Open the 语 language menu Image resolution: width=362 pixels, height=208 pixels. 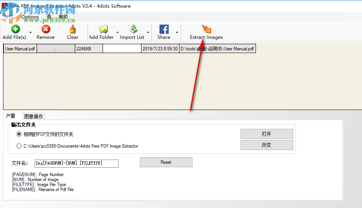(49, 17)
